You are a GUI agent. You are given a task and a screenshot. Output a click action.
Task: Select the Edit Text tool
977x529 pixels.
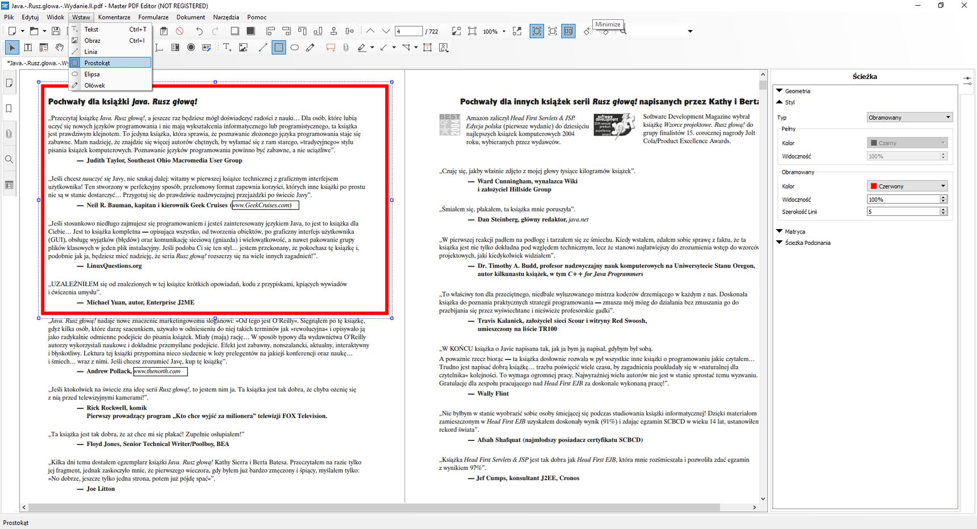click(28, 48)
